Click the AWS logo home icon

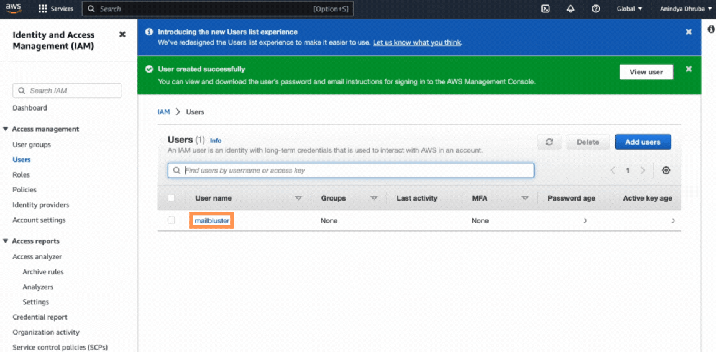point(13,8)
